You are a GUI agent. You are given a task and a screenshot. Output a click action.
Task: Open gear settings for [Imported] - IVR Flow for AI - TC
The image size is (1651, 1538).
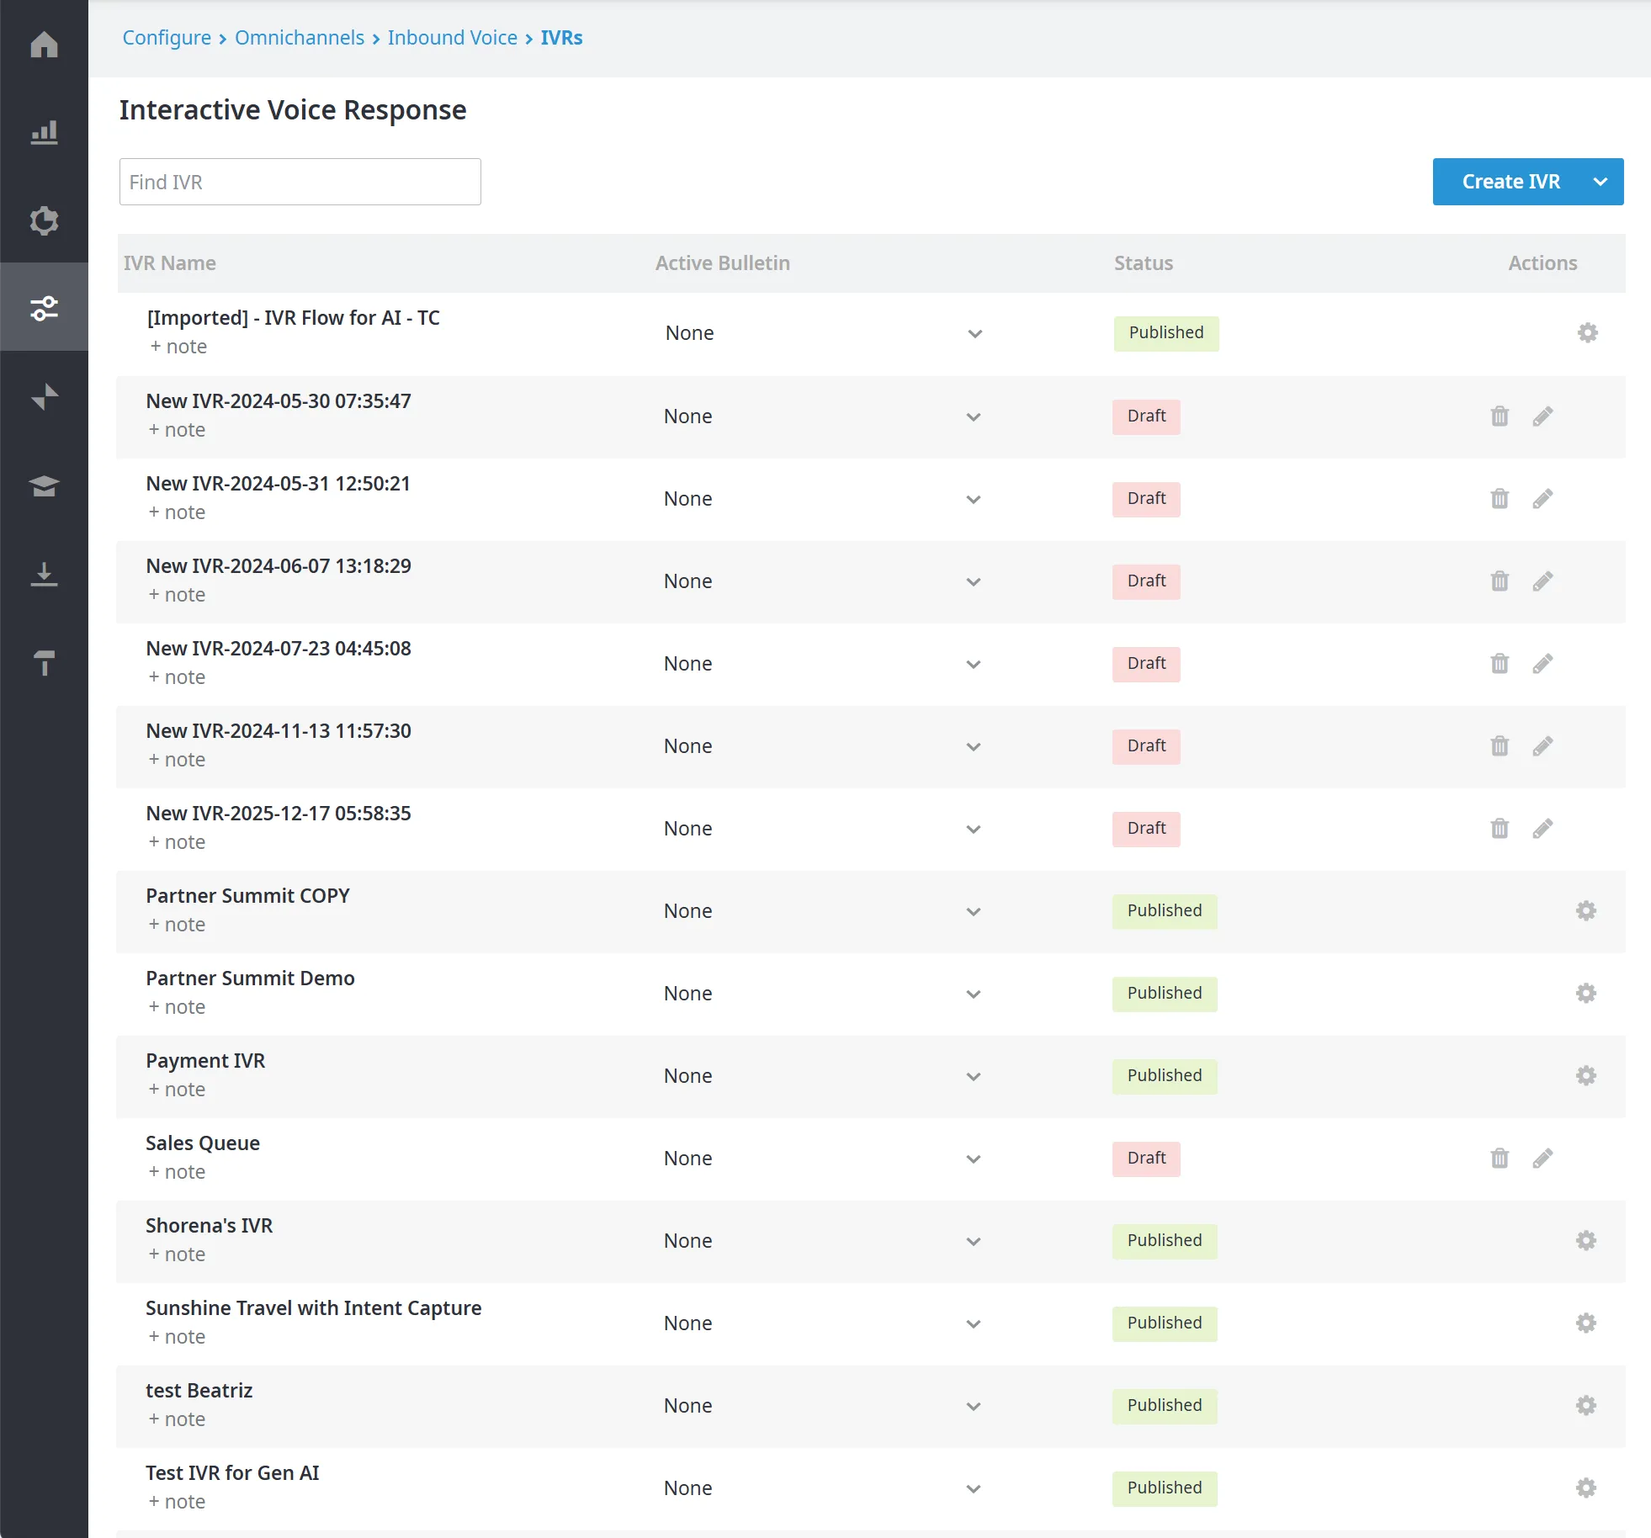[x=1587, y=332]
